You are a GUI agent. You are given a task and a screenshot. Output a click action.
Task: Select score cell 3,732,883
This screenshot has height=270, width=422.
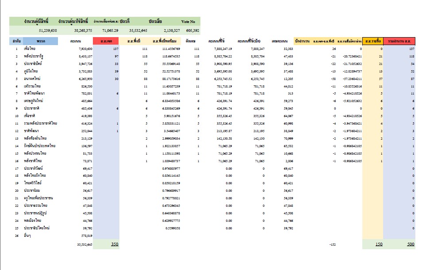click(85, 71)
